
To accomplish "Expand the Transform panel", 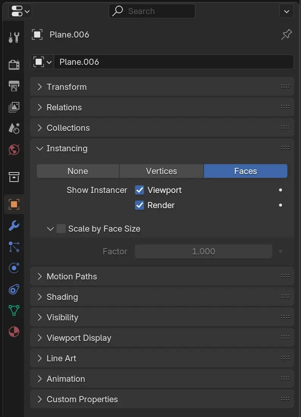I will pos(67,87).
